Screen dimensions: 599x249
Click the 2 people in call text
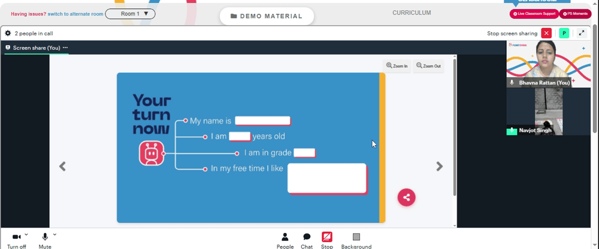coord(34,33)
